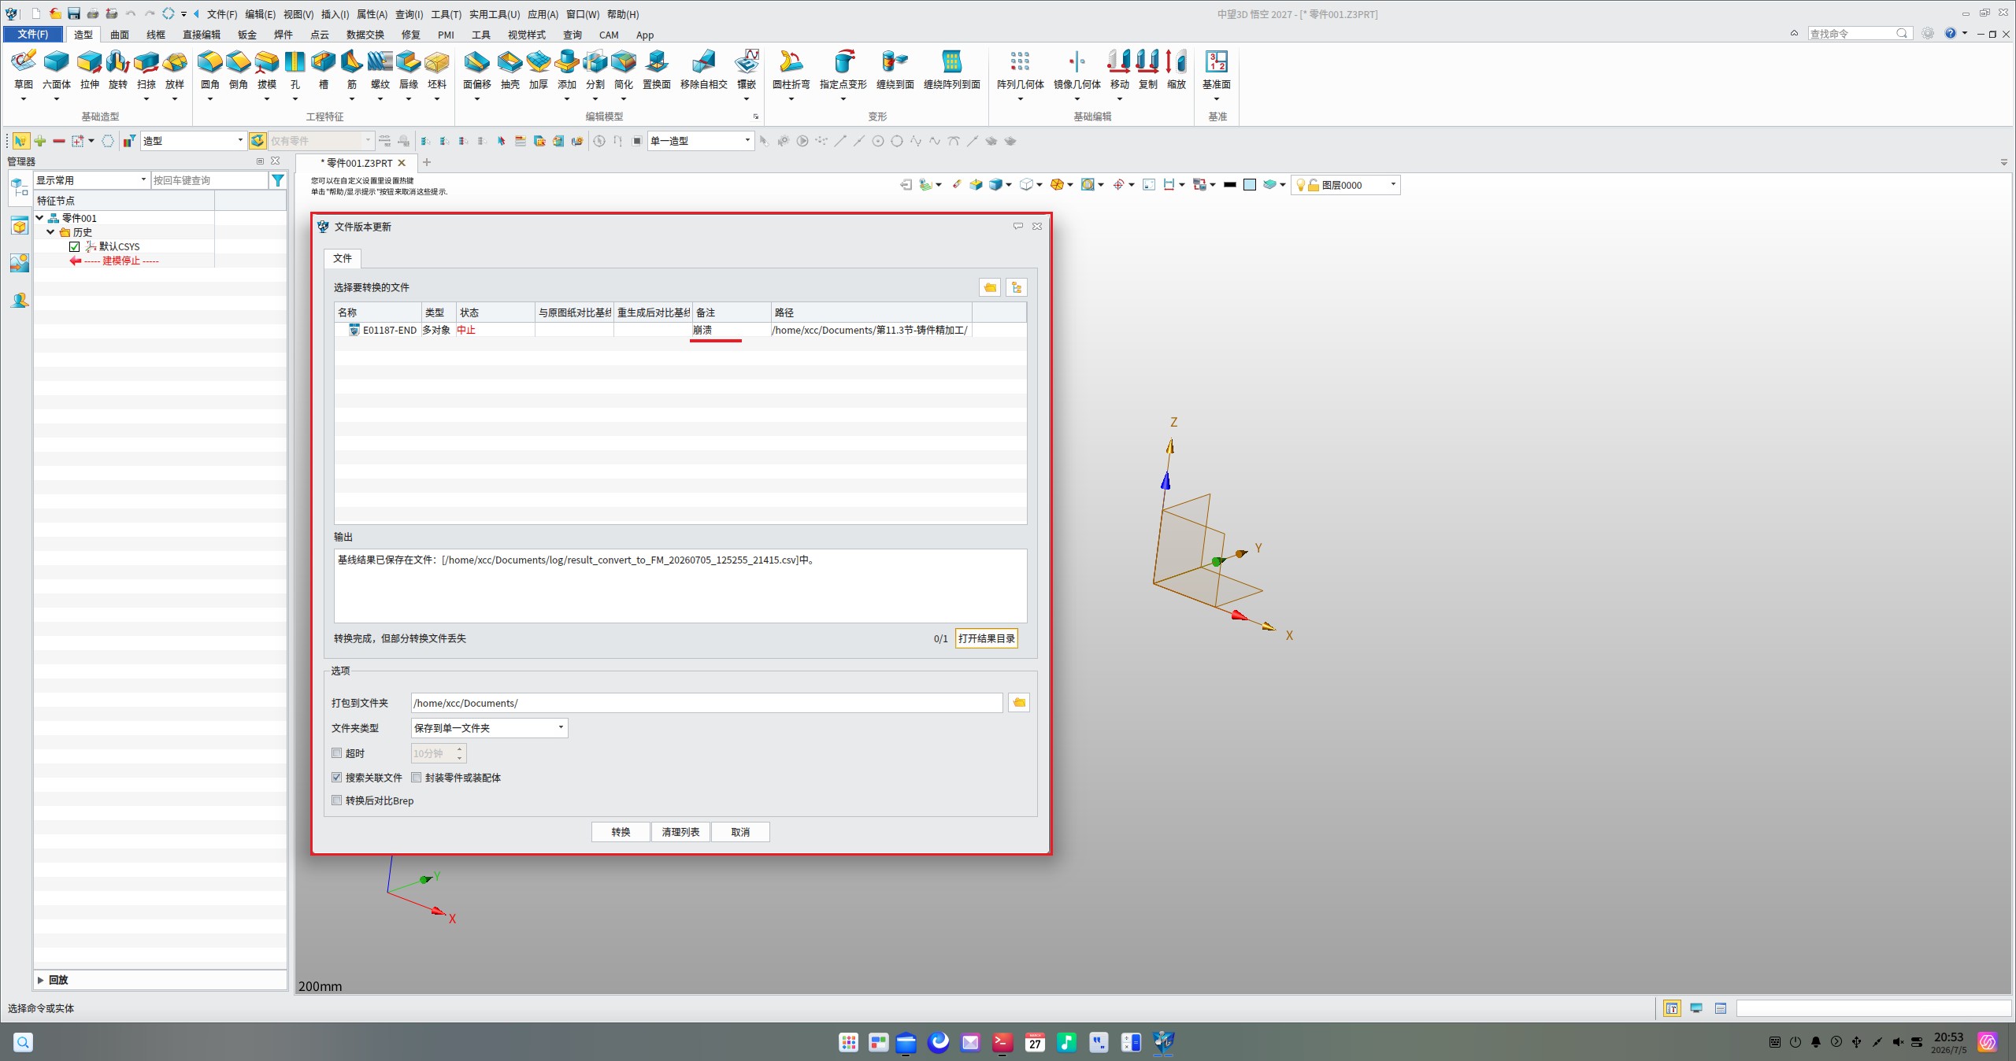Open the 工具(T) menu
Screen dimensions: 2016x1061
[x=446, y=14]
